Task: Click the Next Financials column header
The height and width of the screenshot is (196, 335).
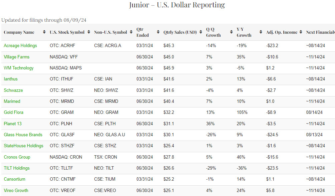Action: (320, 32)
